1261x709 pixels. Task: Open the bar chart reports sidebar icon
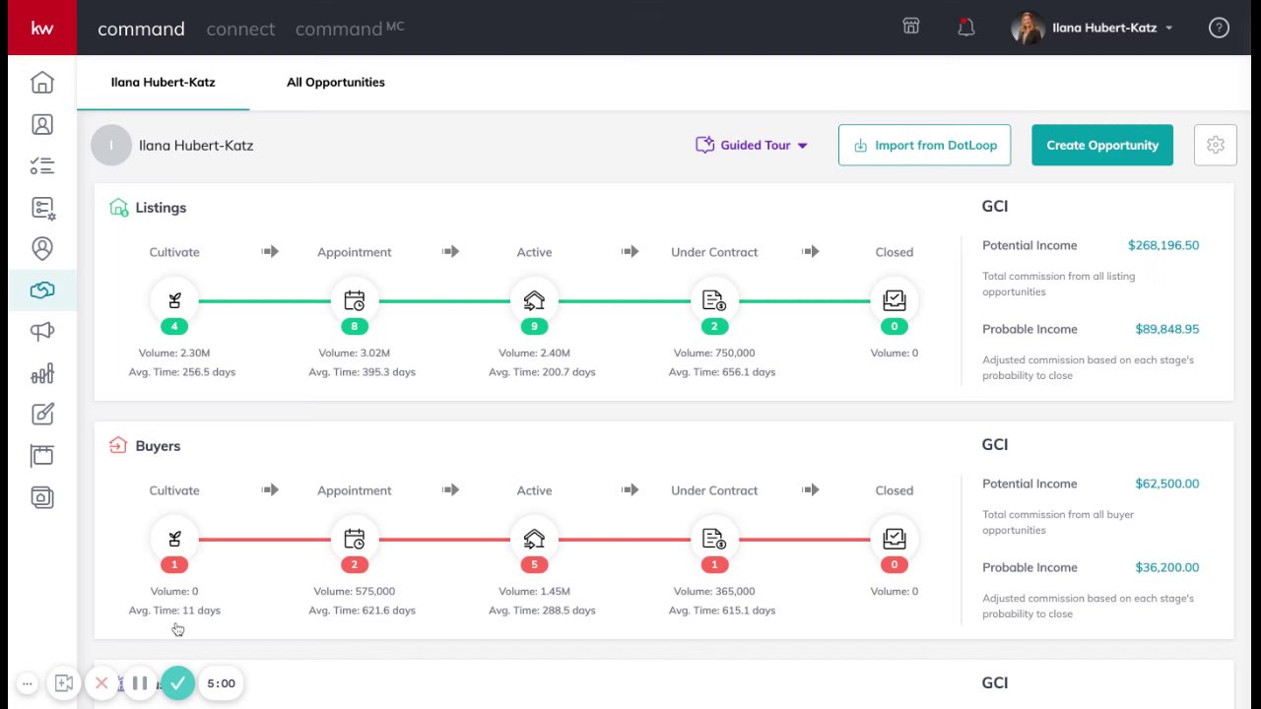coord(42,373)
